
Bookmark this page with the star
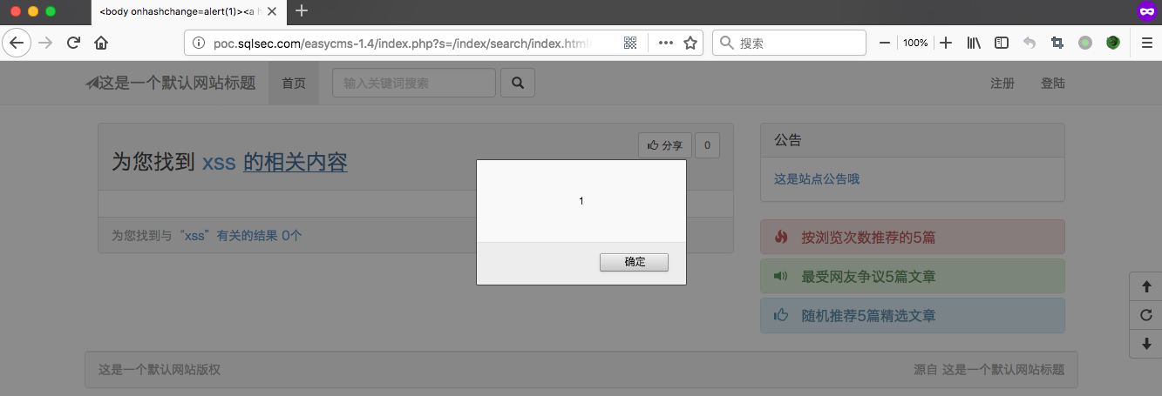click(x=690, y=43)
